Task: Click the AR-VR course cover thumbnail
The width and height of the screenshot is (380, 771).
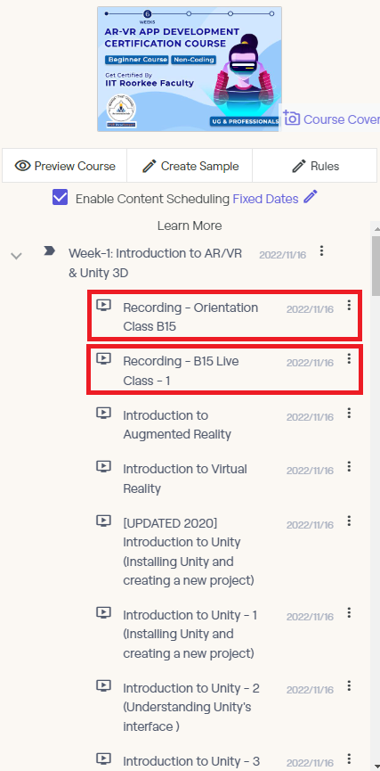Action: coord(190,69)
